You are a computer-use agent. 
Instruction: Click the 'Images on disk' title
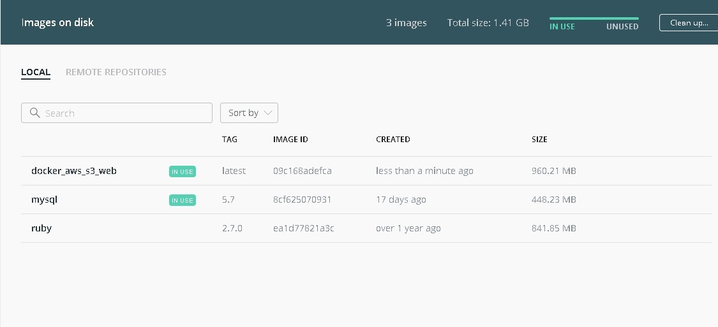click(57, 22)
